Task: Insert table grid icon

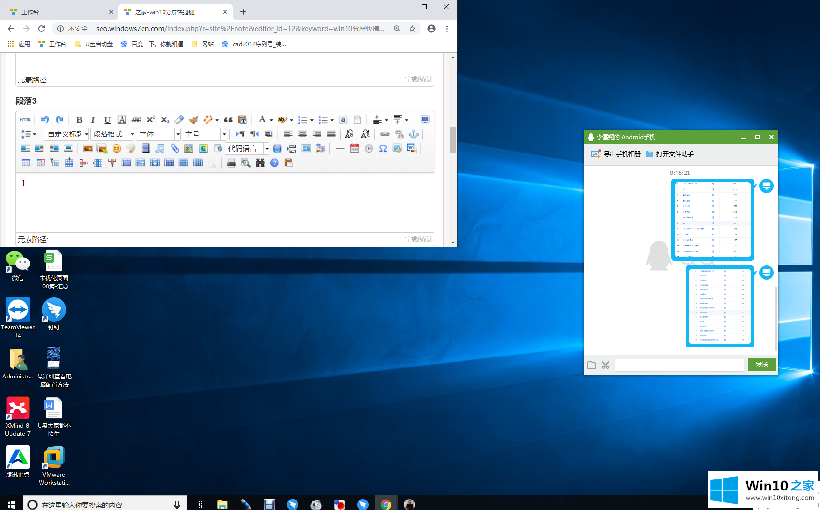Action: (26, 163)
